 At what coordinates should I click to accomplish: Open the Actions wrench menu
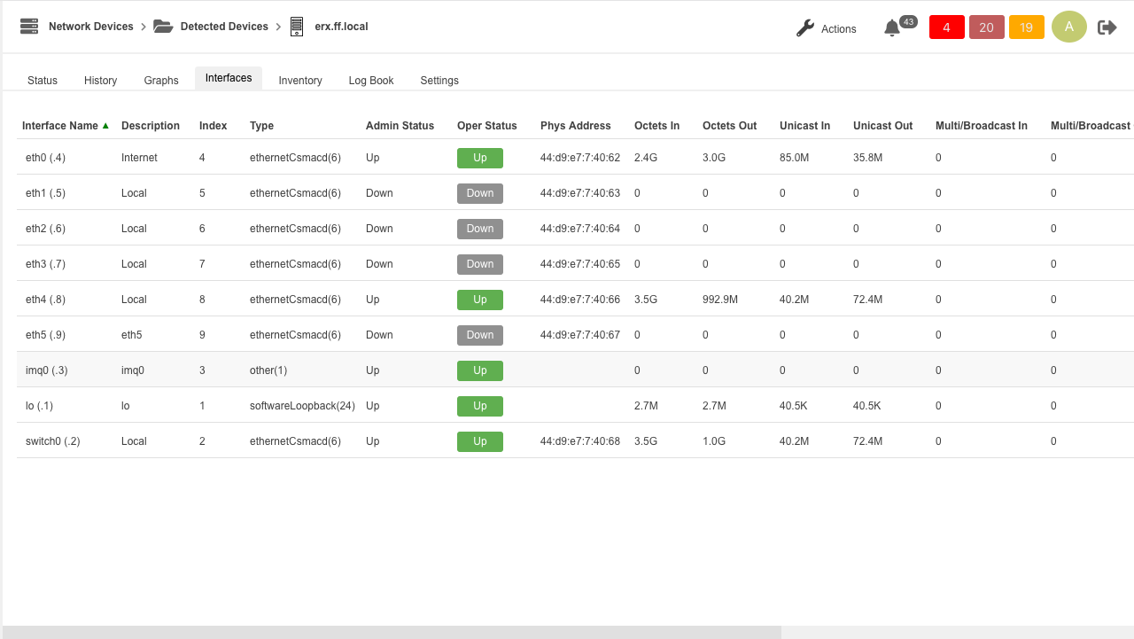(826, 28)
